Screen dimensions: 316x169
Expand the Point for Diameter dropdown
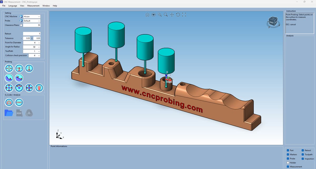click(x=32, y=43)
